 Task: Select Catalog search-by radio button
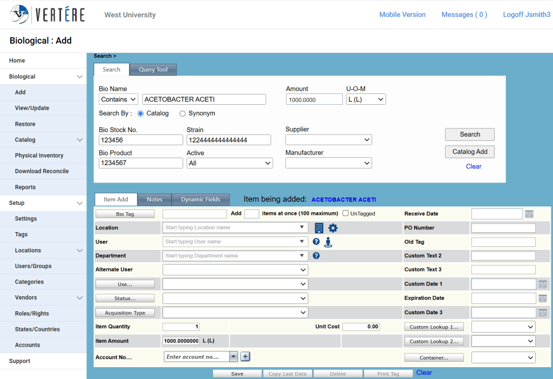[140, 113]
